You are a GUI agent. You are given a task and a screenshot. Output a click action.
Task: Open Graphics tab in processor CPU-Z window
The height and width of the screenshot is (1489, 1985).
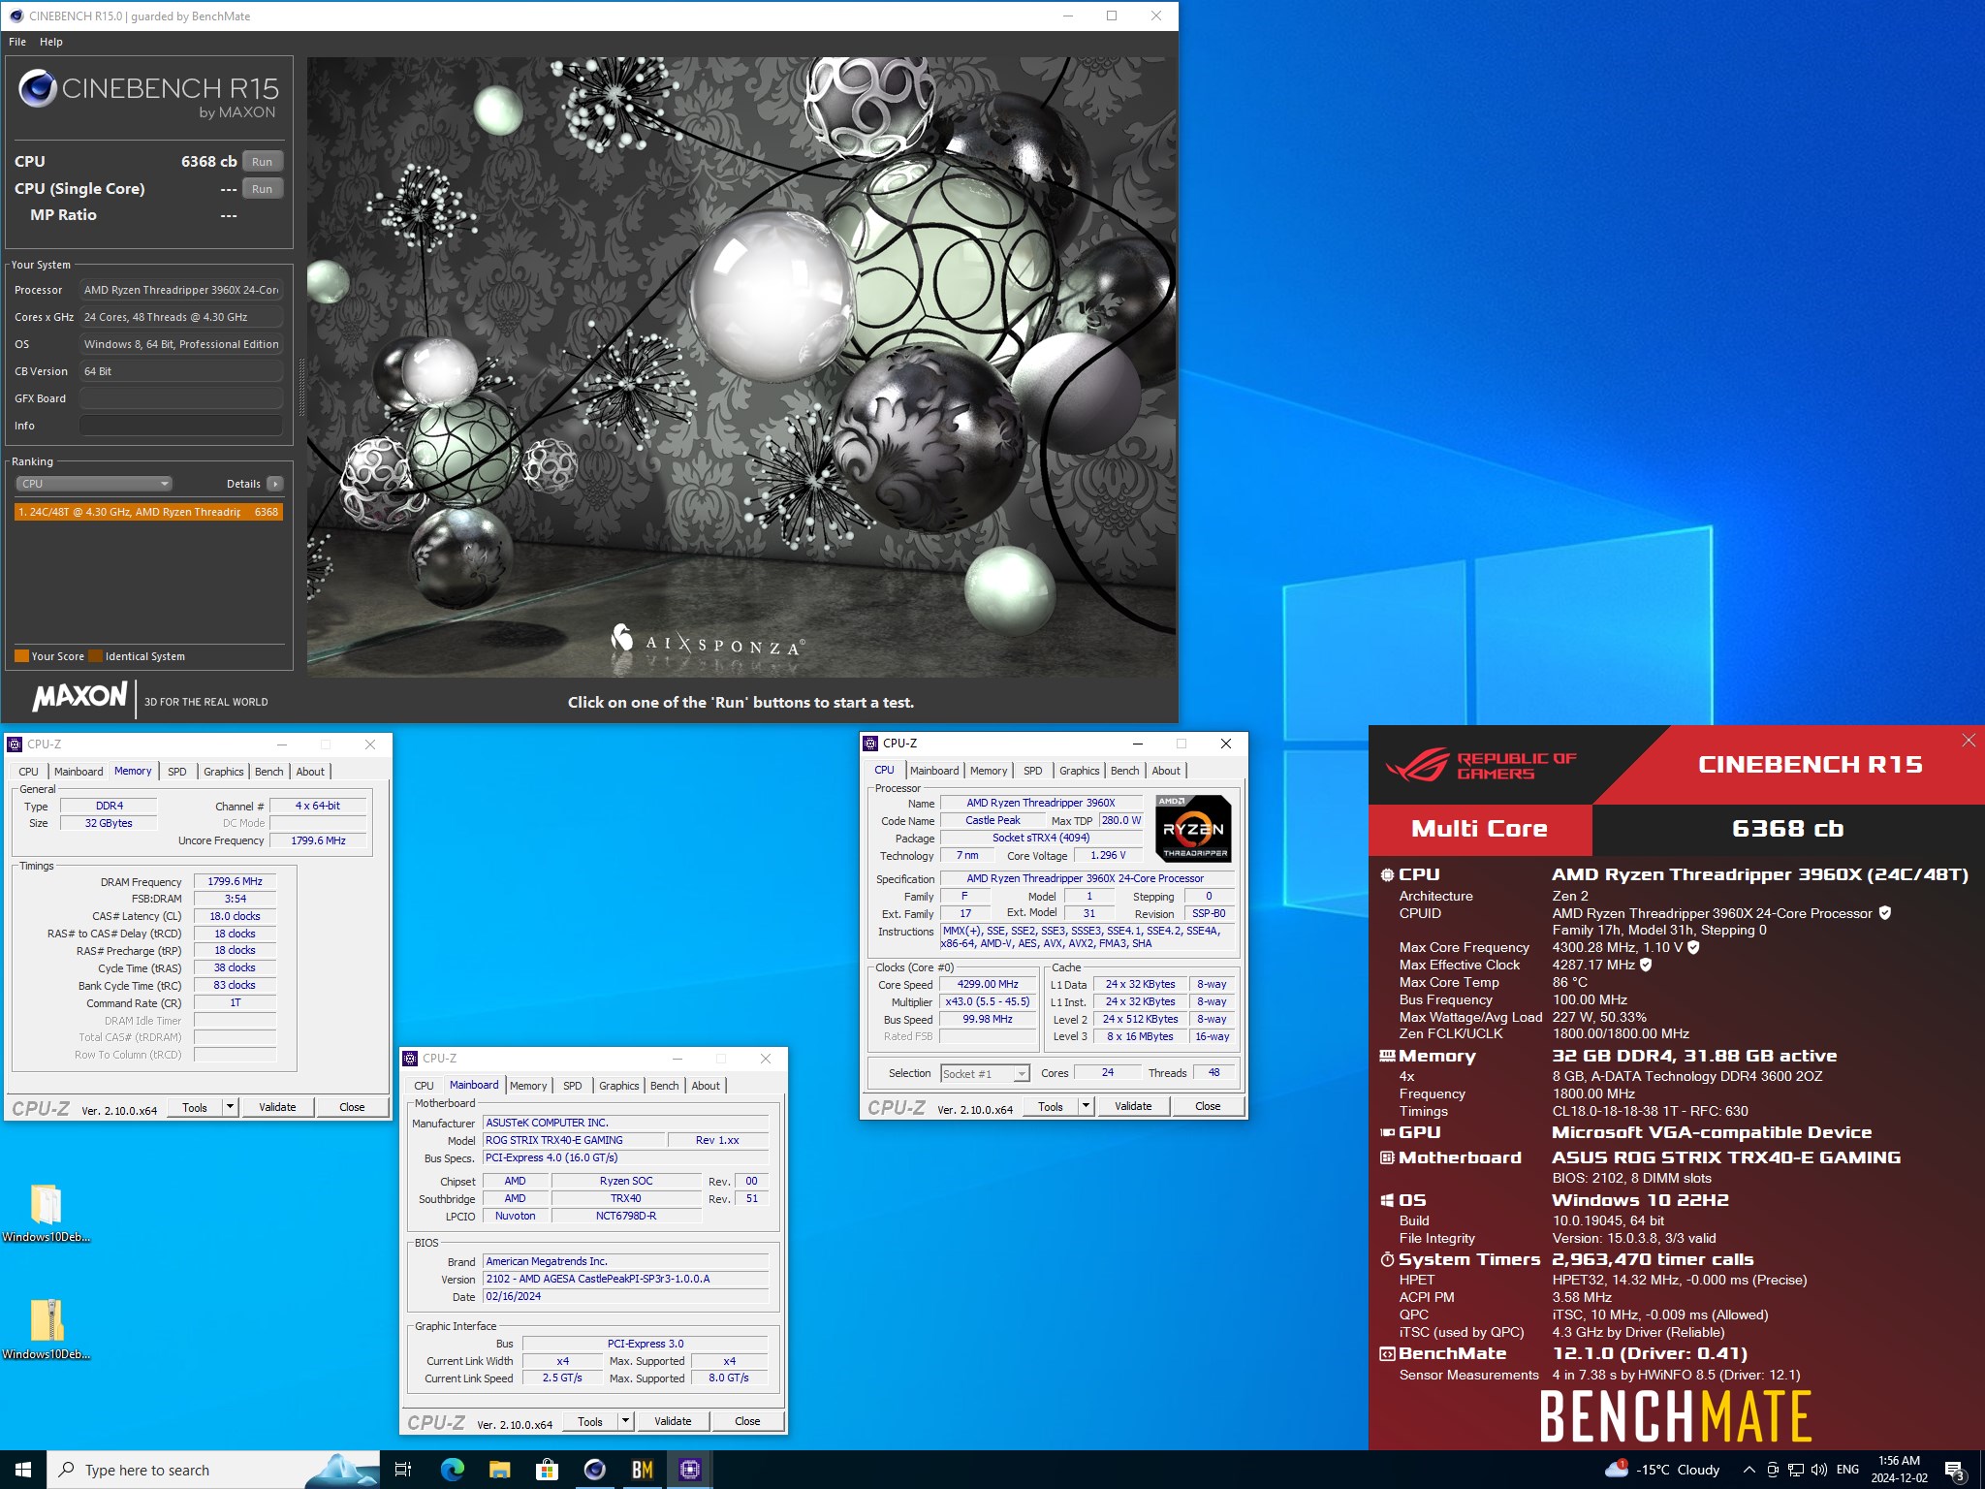point(1079,771)
